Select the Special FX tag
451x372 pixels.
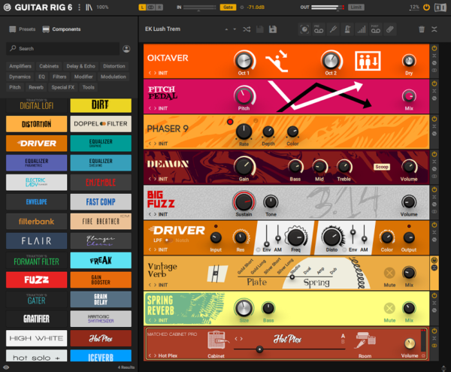[62, 87]
